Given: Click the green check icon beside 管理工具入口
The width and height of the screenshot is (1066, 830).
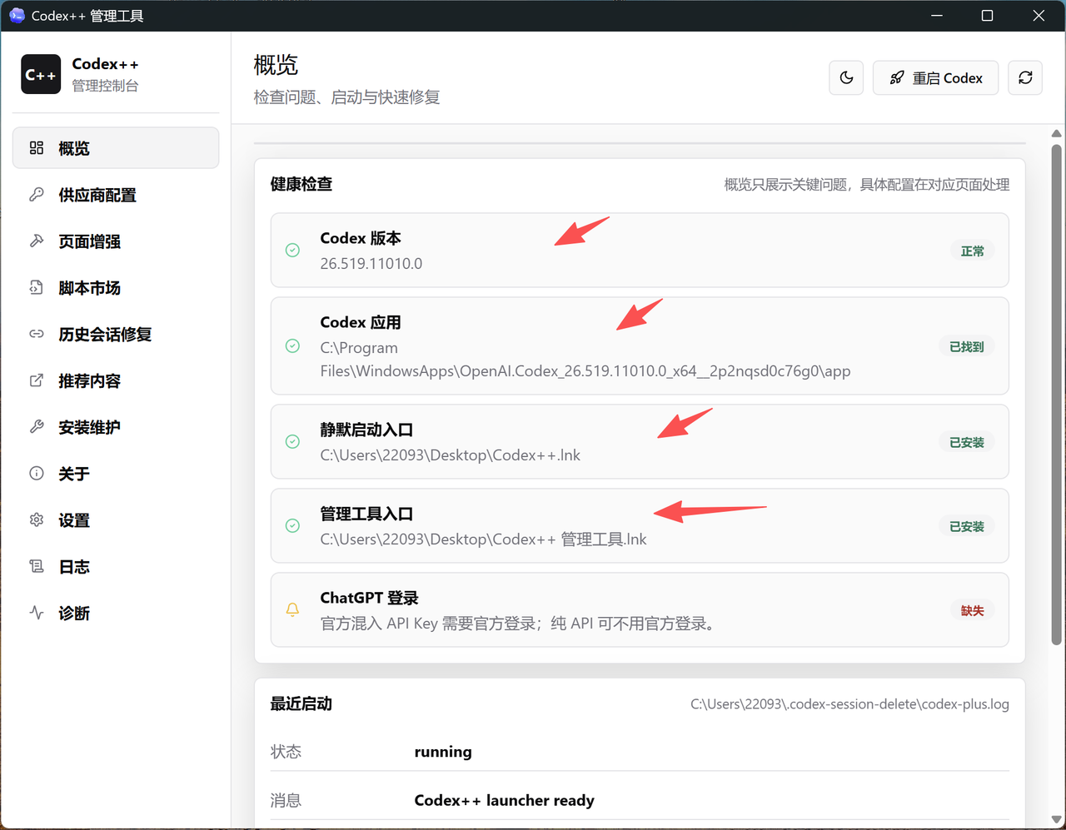Looking at the screenshot, I should [292, 525].
